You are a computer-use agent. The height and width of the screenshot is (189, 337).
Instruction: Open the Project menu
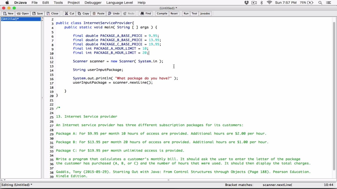click(x=73, y=3)
